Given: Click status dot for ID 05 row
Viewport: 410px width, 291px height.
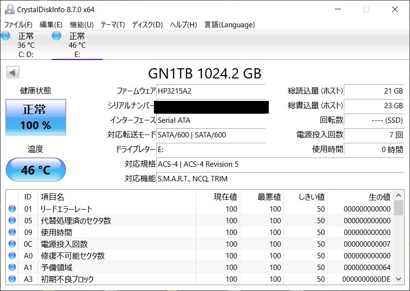Looking at the screenshot, I should click(x=12, y=220).
